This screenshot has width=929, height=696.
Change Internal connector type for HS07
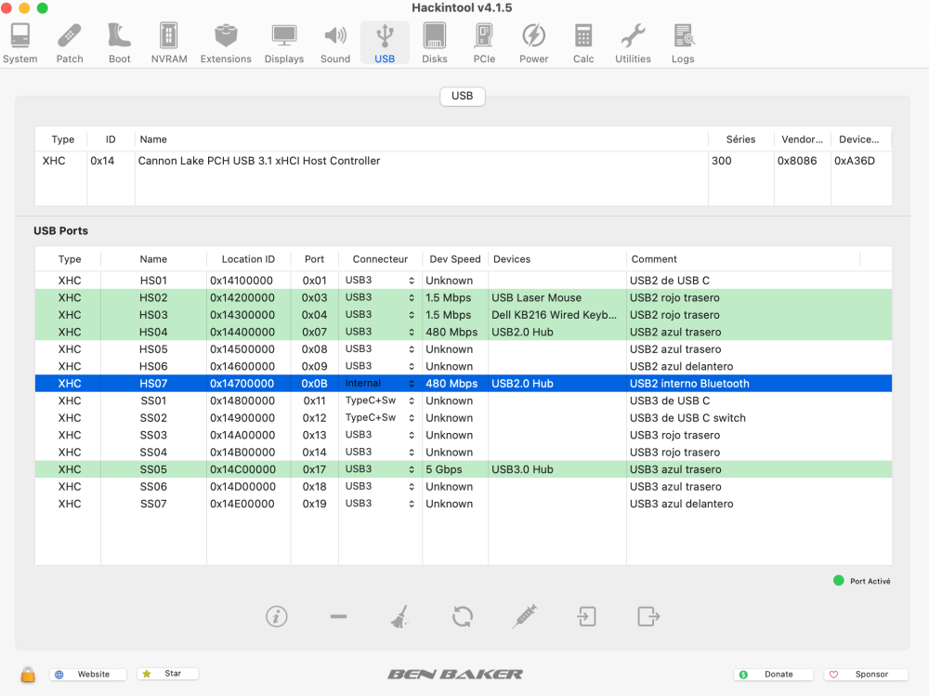click(379, 384)
